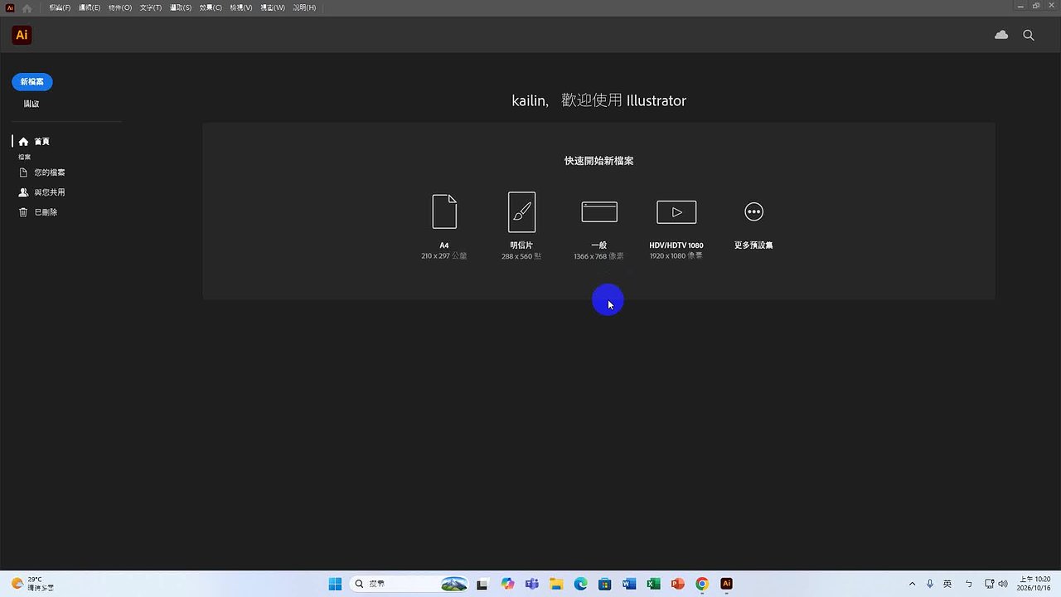Viewport: 1061px width, 597px height.
Task: Click the taskbar search box
Action: coord(409,584)
